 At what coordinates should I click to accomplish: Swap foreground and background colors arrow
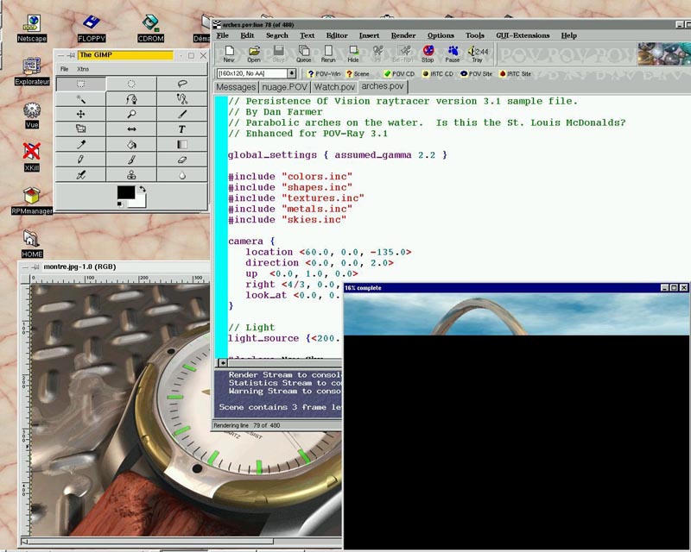143,189
